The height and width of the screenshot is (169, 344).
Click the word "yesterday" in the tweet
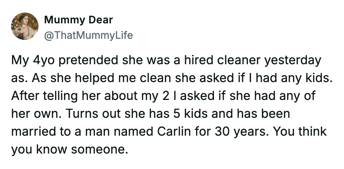coord(292,61)
